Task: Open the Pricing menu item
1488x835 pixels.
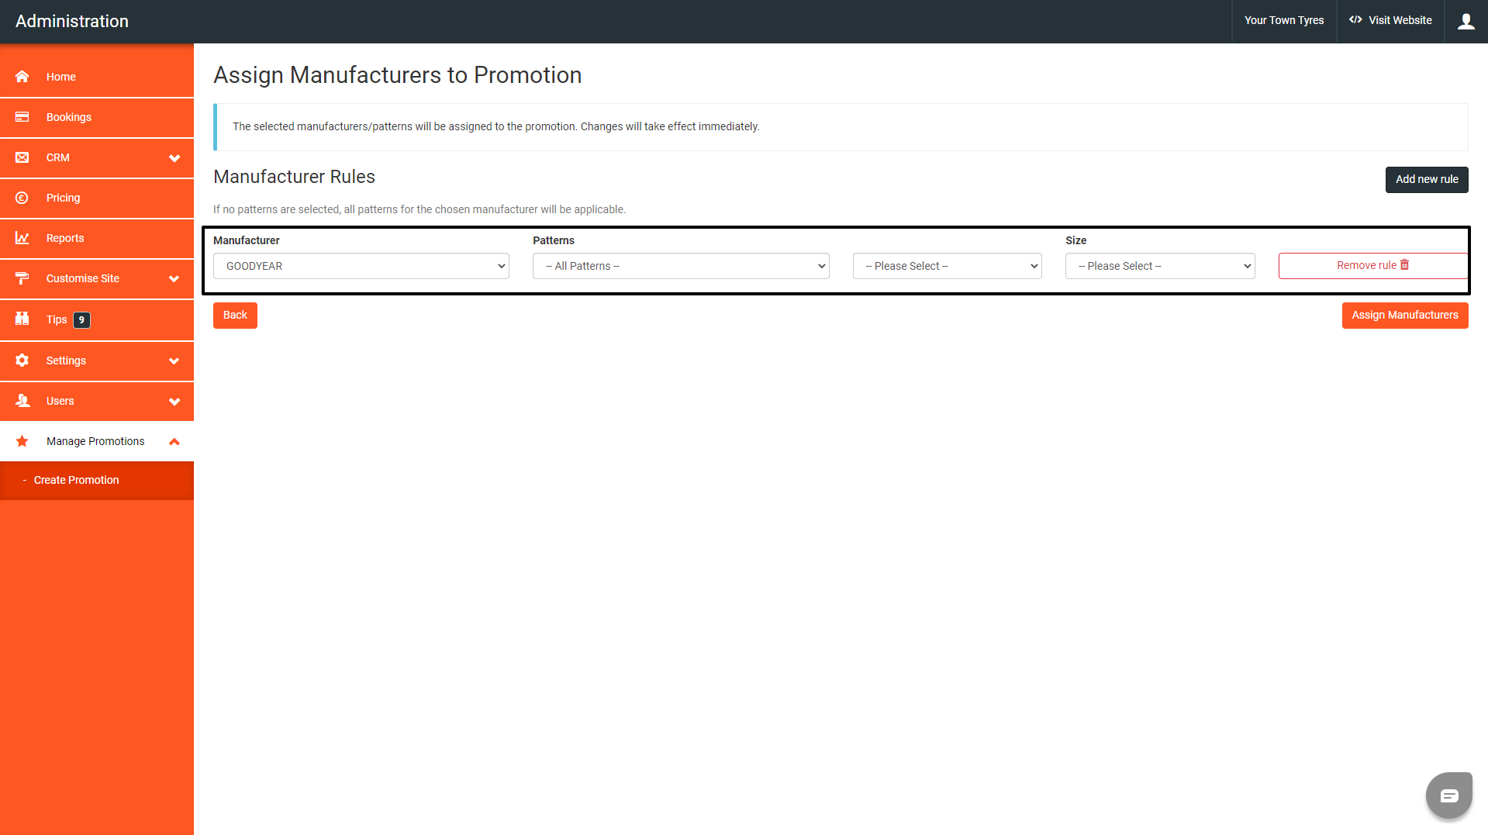Action: coord(97,198)
